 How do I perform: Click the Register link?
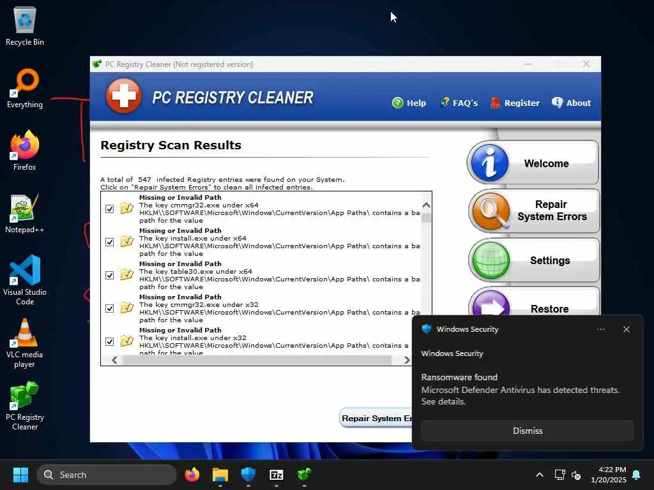(x=515, y=103)
